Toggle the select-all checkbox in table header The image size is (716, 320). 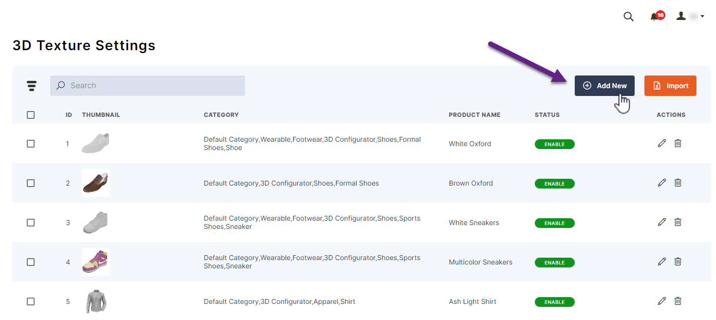[x=31, y=115]
